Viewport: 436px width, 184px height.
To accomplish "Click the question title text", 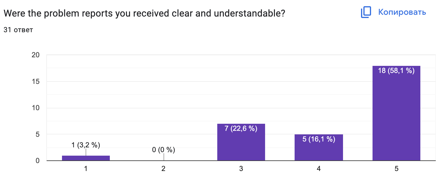I will pyautogui.click(x=144, y=13).
